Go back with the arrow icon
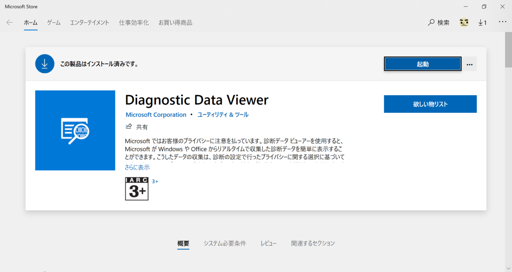The width and height of the screenshot is (512, 272). point(9,23)
